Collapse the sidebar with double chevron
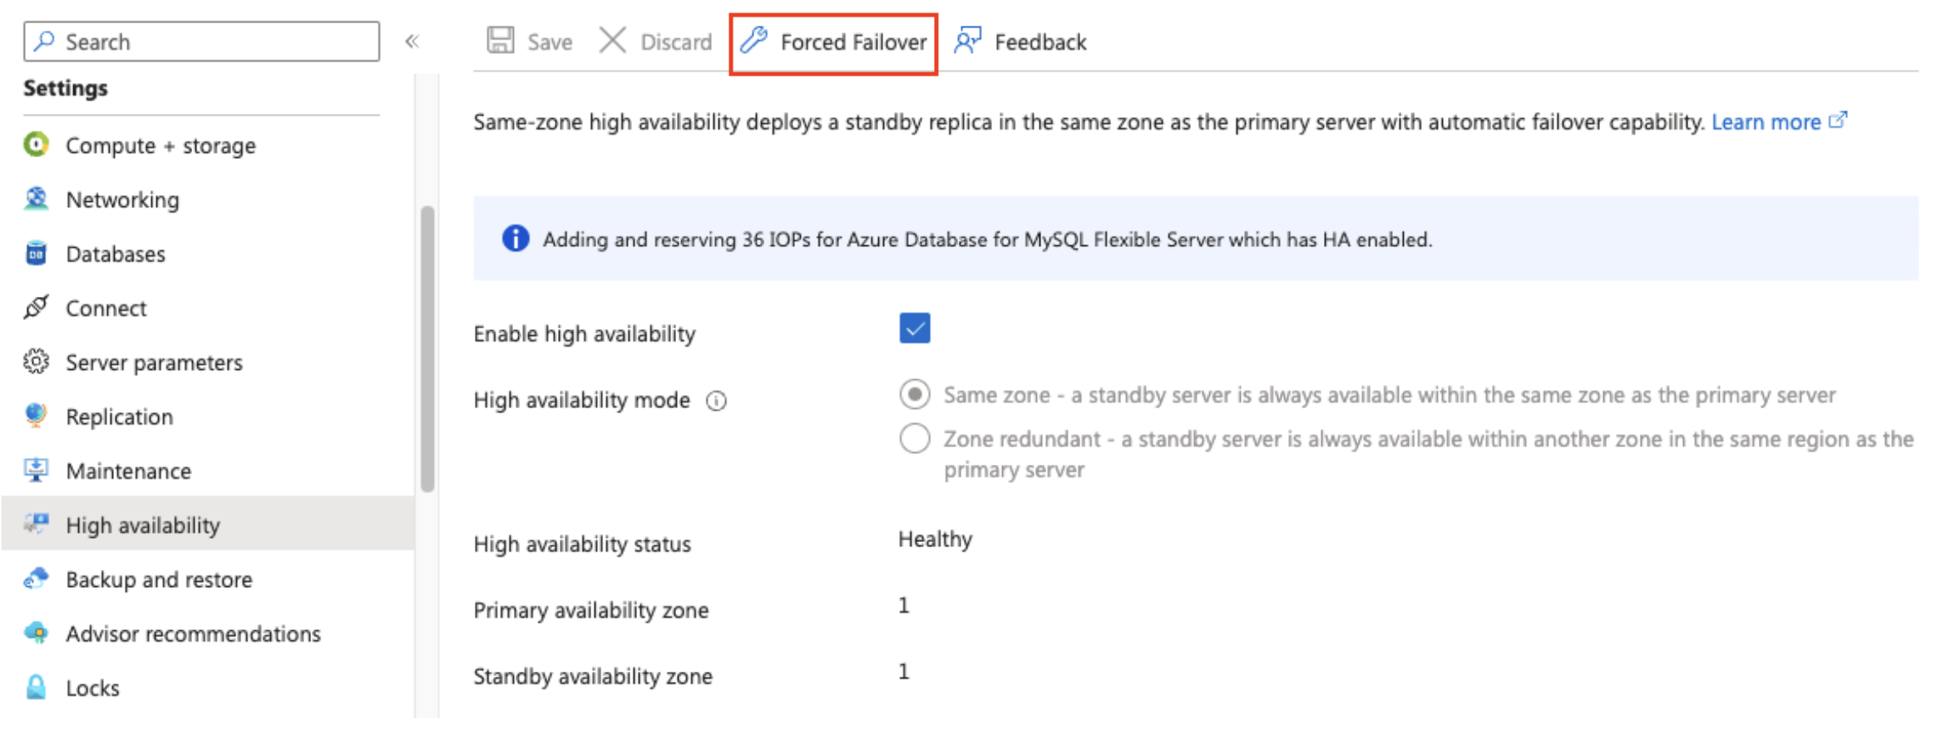Image resolution: width=1941 pixels, height=730 pixels. [412, 42]
